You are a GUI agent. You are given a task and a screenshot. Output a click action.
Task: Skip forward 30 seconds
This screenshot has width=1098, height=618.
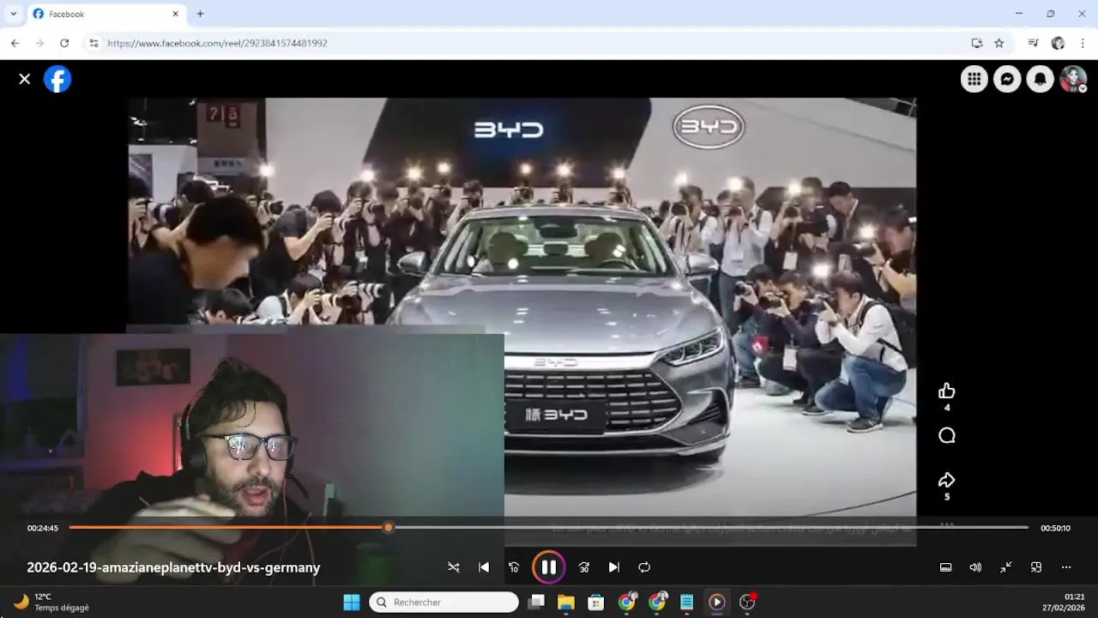point(584,567)
